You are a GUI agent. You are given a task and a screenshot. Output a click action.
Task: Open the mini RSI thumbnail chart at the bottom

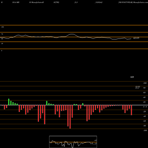[x=73, y=142]
